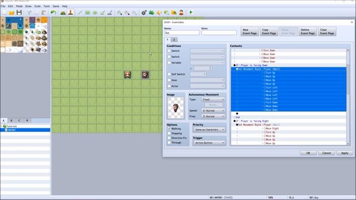Save the project with the floppy icon

point(19,12)
